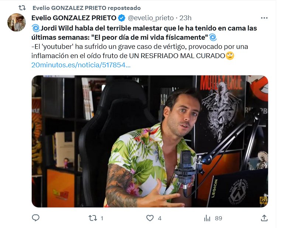Click the repost count of 1

[102, 218]
